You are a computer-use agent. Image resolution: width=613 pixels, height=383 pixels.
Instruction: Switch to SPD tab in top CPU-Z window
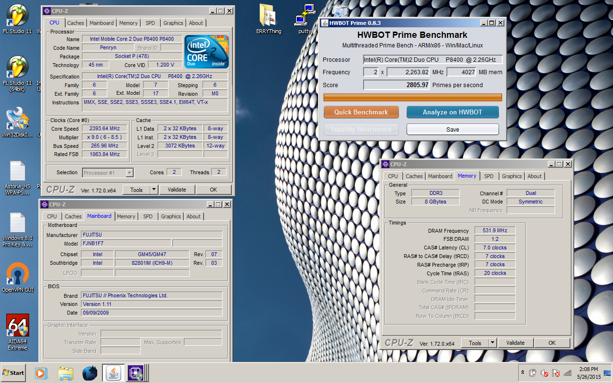(150, 23)
